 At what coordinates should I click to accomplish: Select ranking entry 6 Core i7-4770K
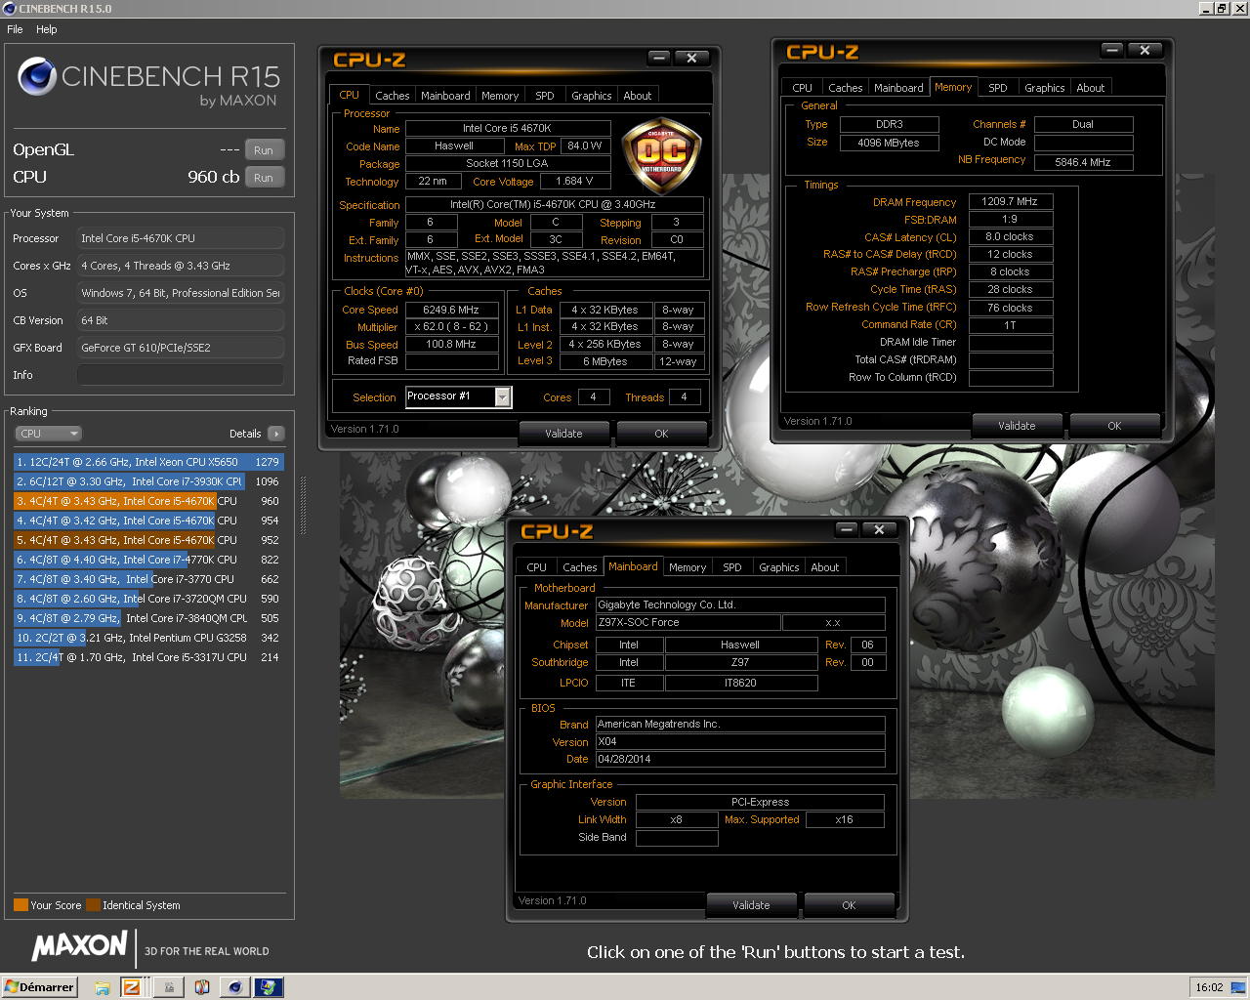(148, 560)
